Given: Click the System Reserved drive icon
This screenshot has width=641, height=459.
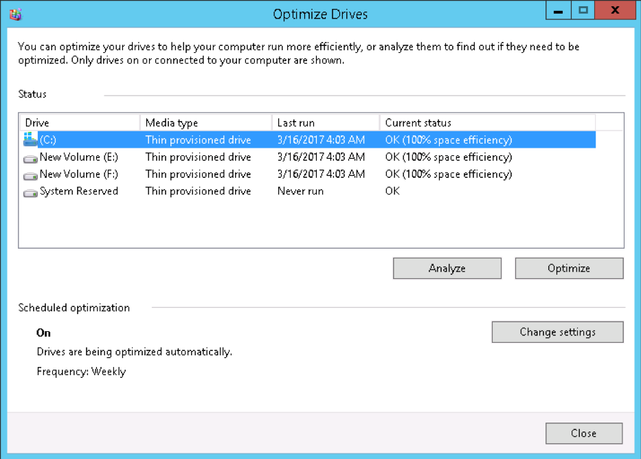Looking at the screenshot, I should point(30,192).
